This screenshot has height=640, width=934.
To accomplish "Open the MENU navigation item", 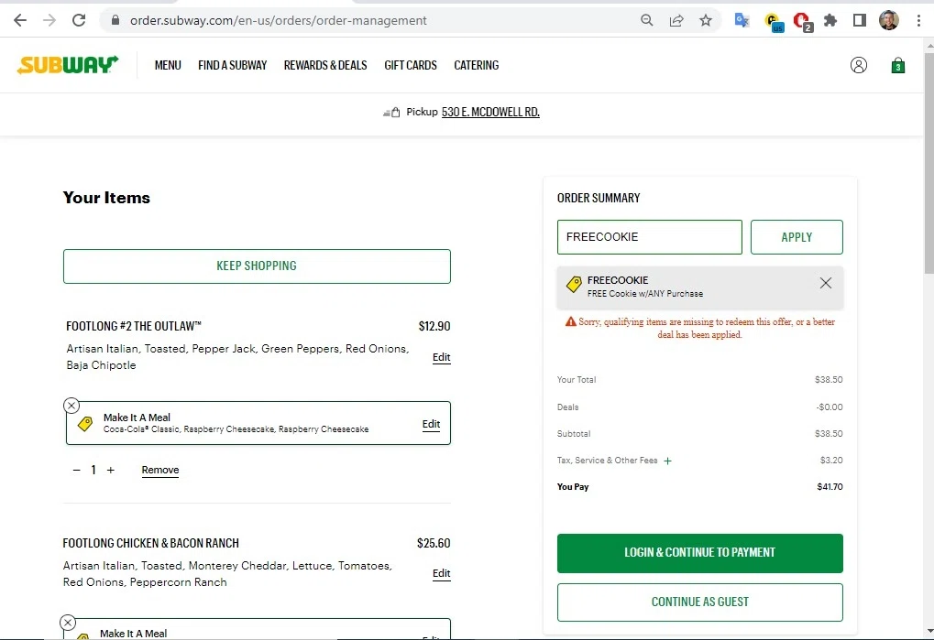I will coord(168,65).
